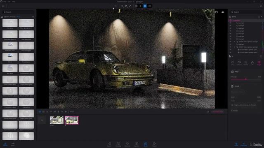Open the File menu
264x148 pixels.
[5, 2]
